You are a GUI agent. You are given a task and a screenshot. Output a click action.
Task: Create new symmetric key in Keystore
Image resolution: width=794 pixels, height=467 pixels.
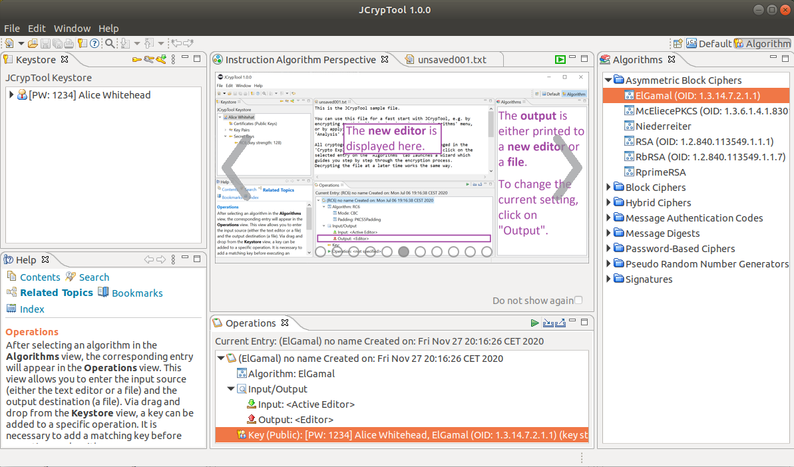click(x=136, y=60)
